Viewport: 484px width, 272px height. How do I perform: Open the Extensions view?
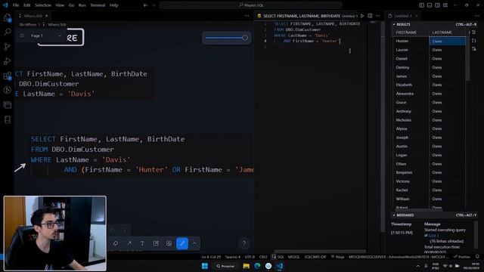pyautogui.click(x=7, y=76)
